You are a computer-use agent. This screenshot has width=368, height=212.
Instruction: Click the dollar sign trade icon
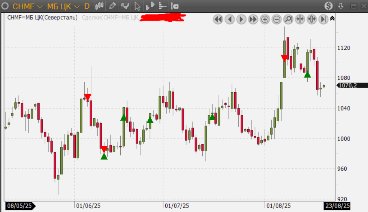pos(329,6)
